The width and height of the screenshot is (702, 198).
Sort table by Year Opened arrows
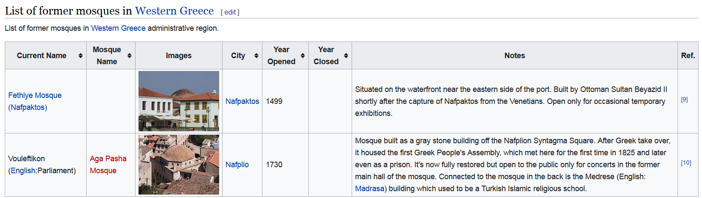pyautogui.click(x=302, y=56)
